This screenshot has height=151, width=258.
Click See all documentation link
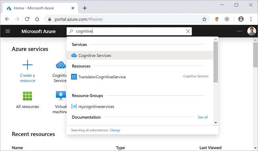pyautogui.click(x=203, y=117)
